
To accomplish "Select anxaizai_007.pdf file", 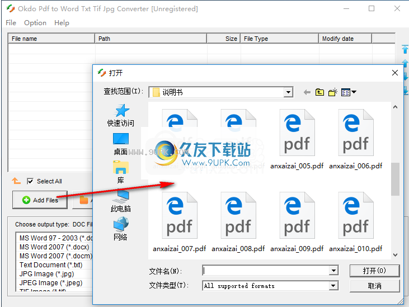I will (180, 223).
